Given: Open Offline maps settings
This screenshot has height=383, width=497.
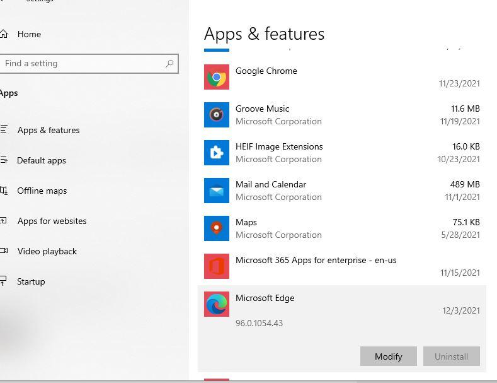Looking at the screenshot, I should pyautogui.click(x=42, y=191).
